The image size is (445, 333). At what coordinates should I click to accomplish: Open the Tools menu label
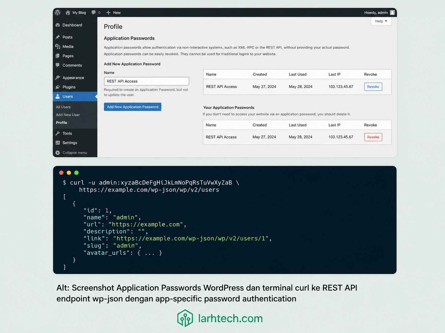[67, 133]
